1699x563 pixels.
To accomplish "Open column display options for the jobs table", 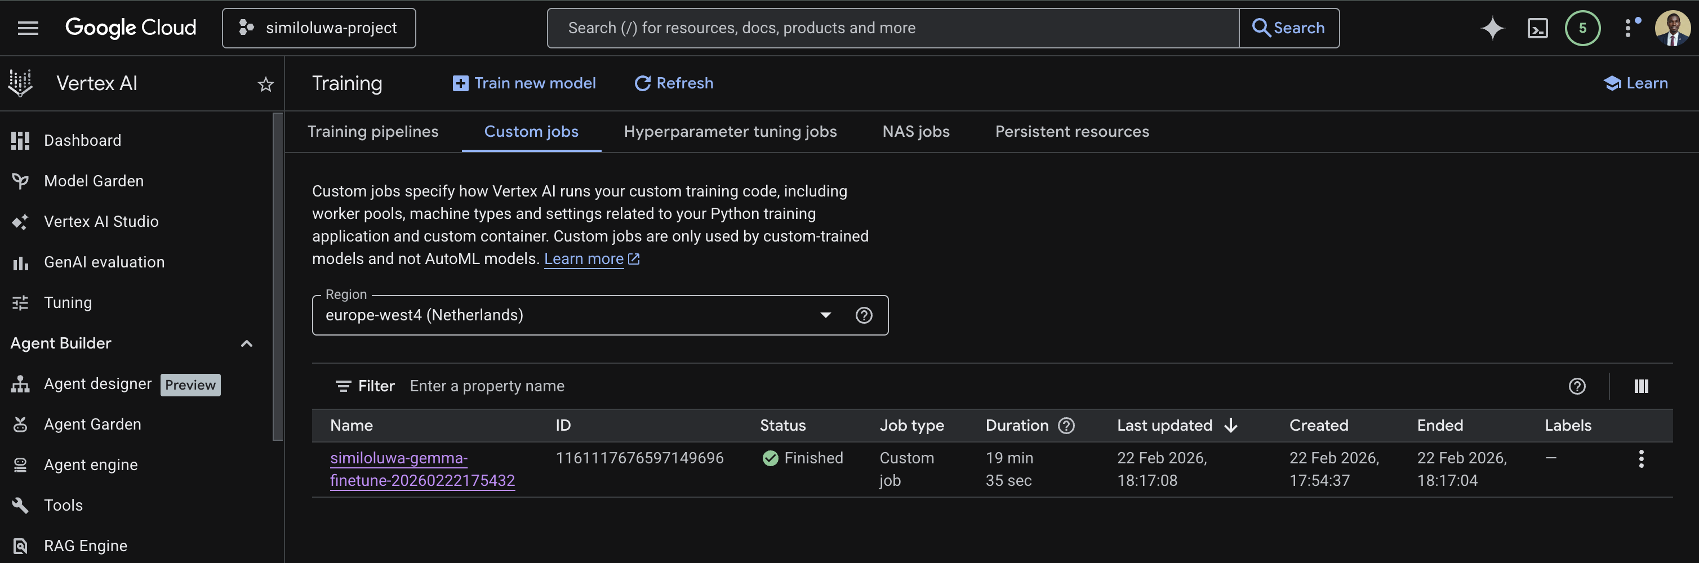I will coord(1642,386).
